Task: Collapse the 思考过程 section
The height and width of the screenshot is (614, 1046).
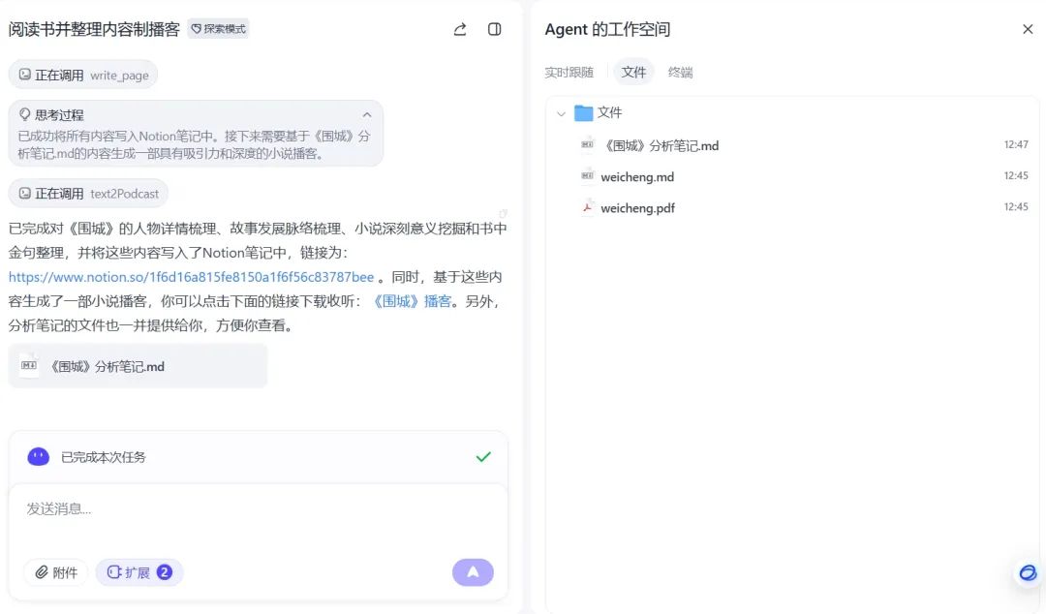Action: [x=367, y=115]
